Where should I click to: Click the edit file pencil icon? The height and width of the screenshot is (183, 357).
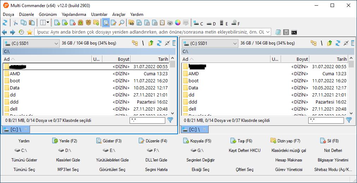point(114,23)
